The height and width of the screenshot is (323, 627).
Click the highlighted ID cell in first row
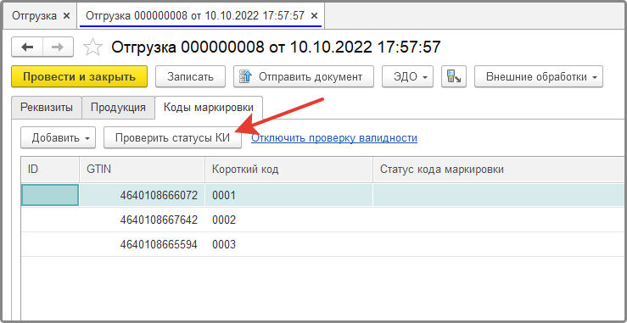49,196
